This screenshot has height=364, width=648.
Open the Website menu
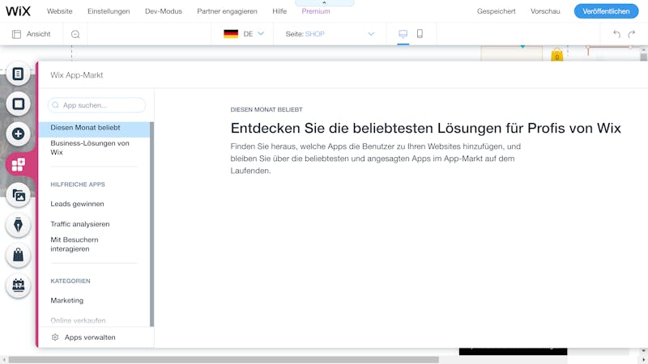click(x=59, y=11)
